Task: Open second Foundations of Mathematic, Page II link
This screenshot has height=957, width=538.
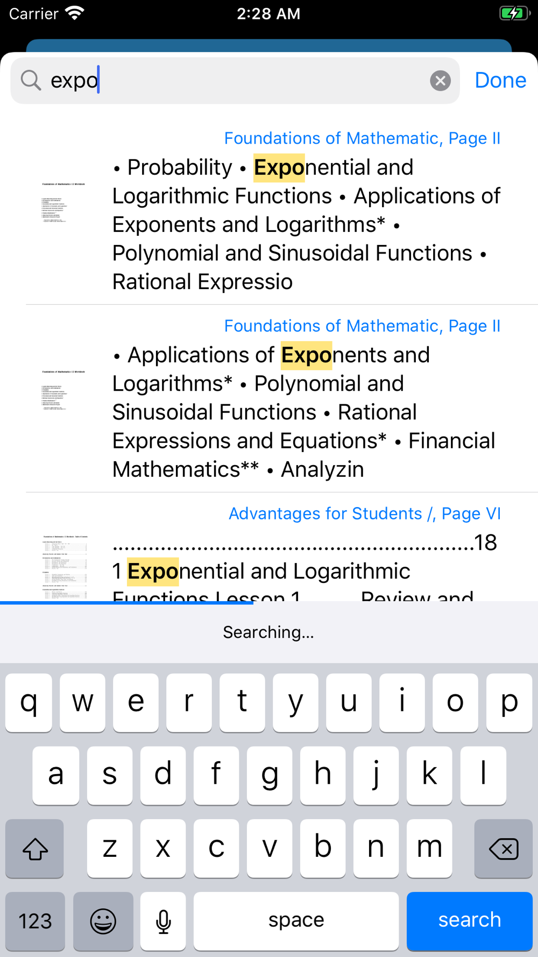Action: tap(362, 326)
